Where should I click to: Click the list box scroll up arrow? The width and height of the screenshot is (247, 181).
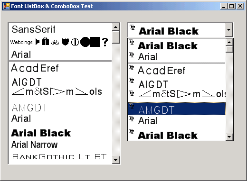click(115, 27)
